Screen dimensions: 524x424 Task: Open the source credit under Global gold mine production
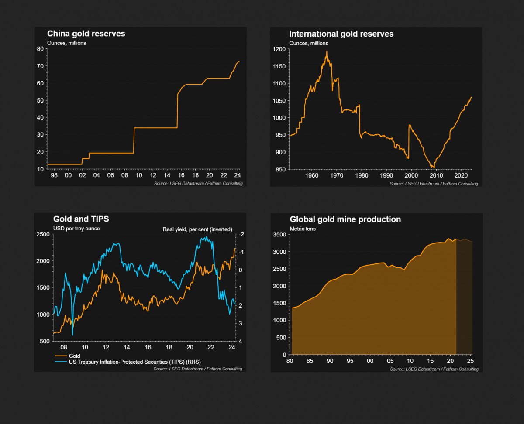click(434, 369)
